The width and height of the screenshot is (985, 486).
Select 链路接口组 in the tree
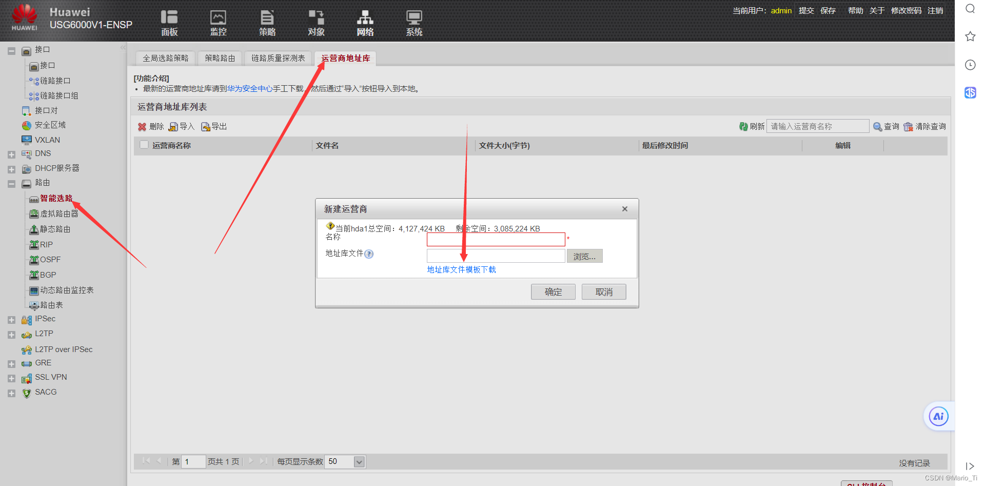(x=59, y=96)
